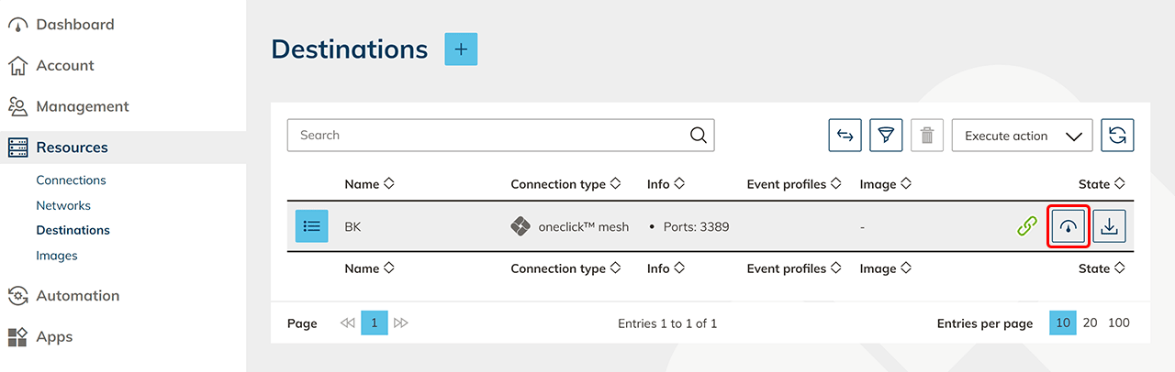The image size is (1175, 372).
Task: Sort by the top Name column header
Action: click(x=362, y=184)
